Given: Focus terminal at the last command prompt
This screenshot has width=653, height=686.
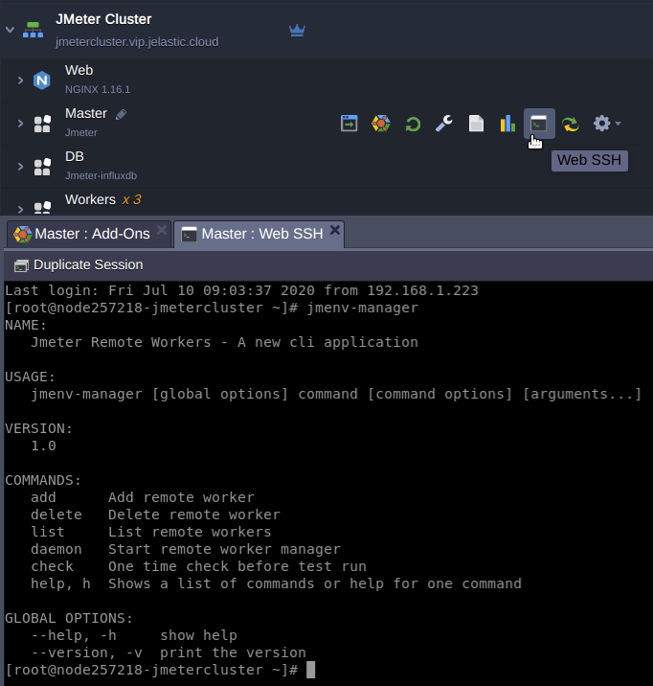Looking at the screenshot, I should (310, 670).
